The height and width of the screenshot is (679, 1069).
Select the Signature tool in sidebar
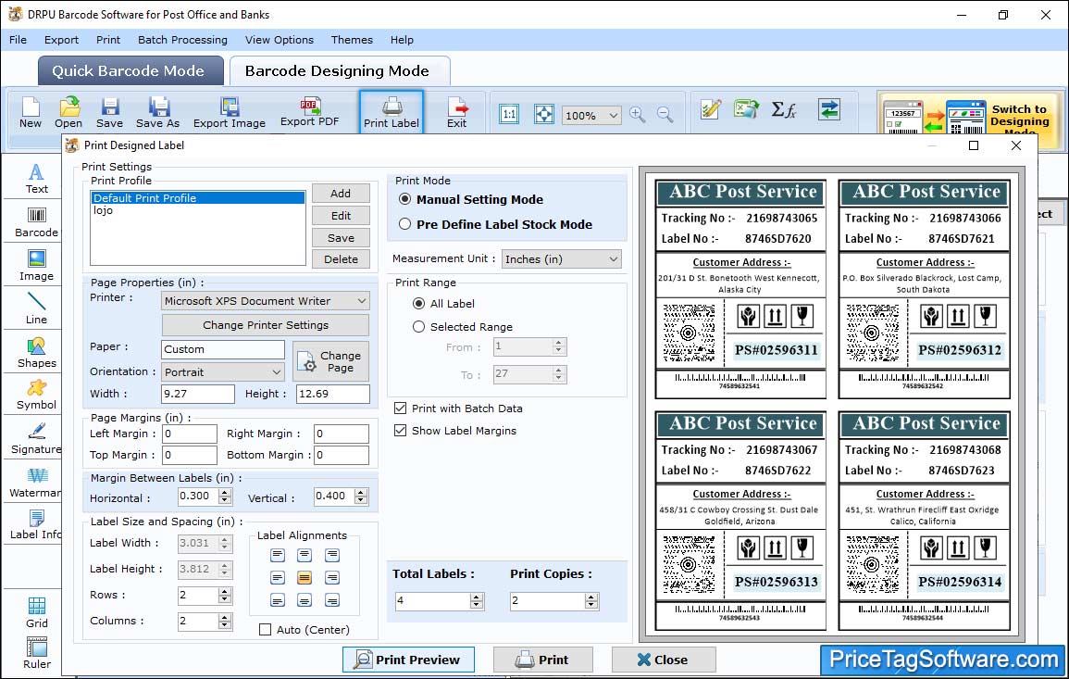36,439
